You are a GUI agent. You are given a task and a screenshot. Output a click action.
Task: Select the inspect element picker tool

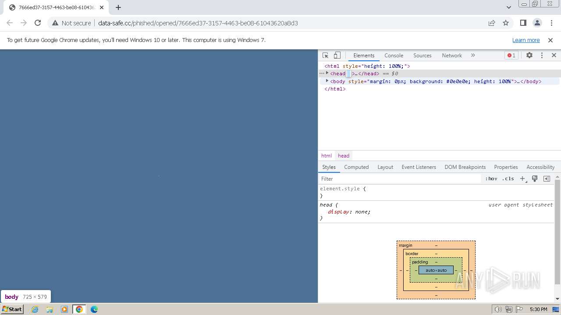(325, 56)
